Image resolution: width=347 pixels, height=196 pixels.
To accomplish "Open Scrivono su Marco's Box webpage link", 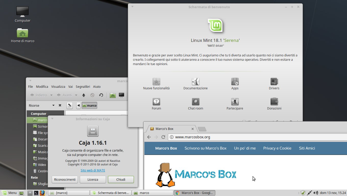I will pyautogui.click(x=205, y=148).
